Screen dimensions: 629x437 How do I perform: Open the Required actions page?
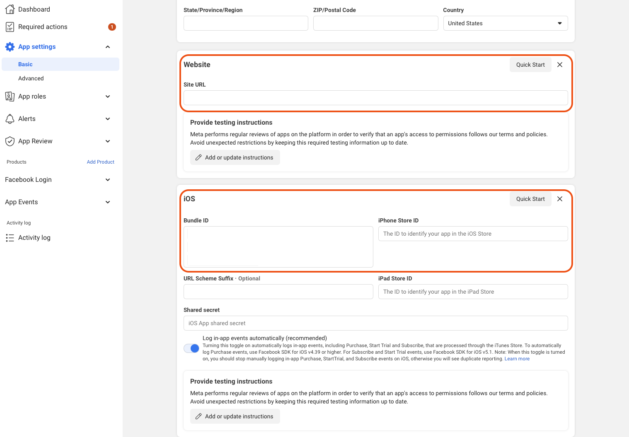coord(43,27)
